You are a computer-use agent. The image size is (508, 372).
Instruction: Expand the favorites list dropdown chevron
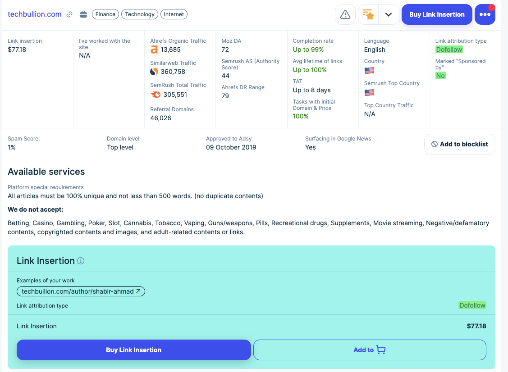(389, 14)
